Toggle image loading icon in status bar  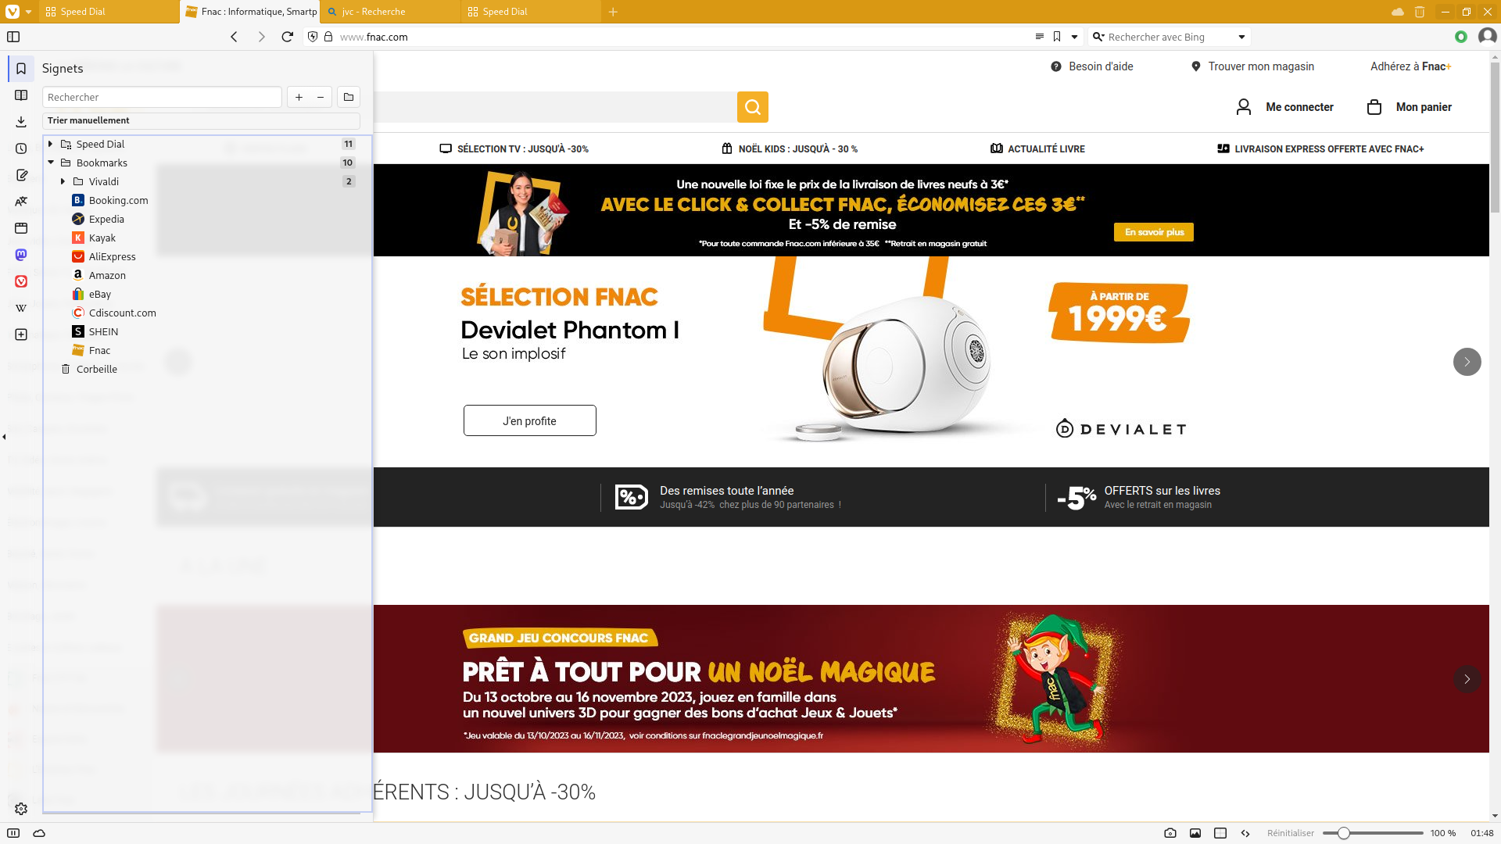1195,833
